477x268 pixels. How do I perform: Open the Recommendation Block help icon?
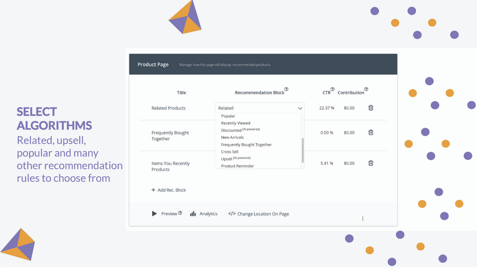(x=286, y=89)
